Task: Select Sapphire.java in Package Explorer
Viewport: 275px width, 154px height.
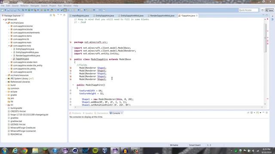Action: pos(22,59)
